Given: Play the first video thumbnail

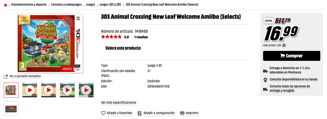Looking at the screenshot, I should [30, 90].
